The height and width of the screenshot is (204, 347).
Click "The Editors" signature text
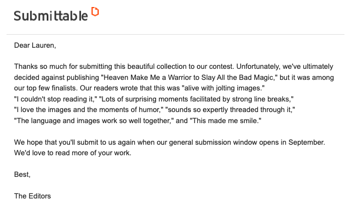coord(33,196)
